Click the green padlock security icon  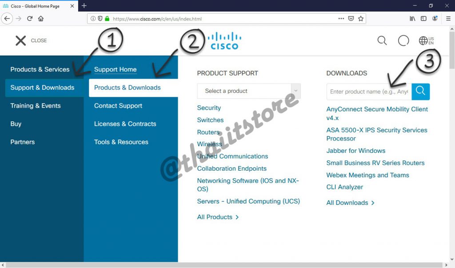tap(107, 19)
